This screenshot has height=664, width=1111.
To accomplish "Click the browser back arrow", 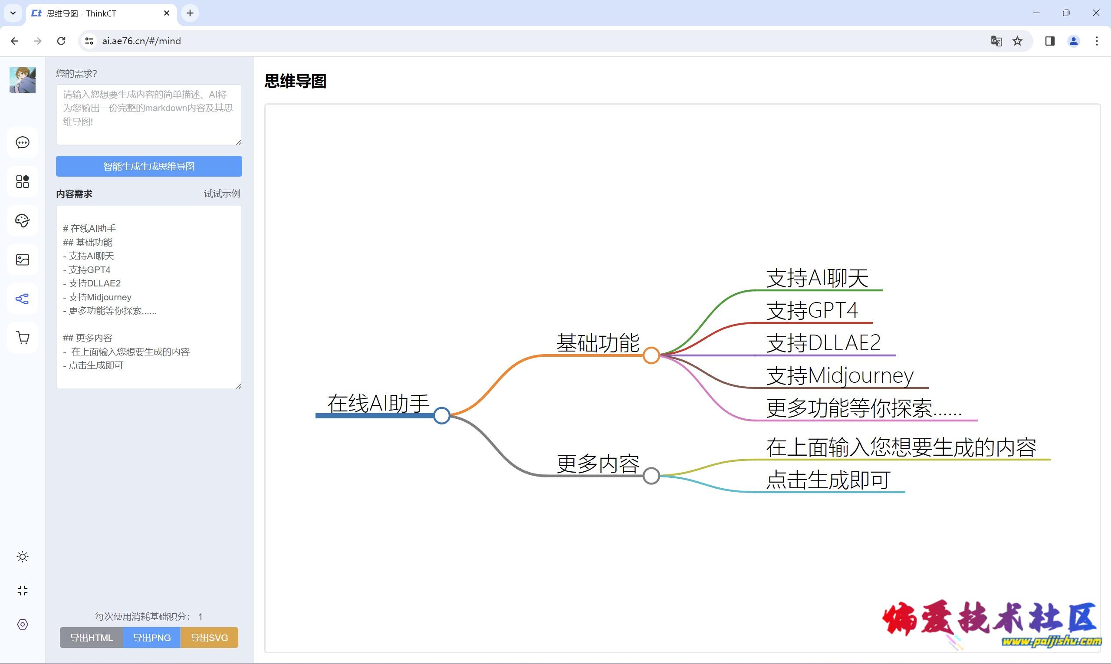I will pyautogui.click(x=14, y=41).
